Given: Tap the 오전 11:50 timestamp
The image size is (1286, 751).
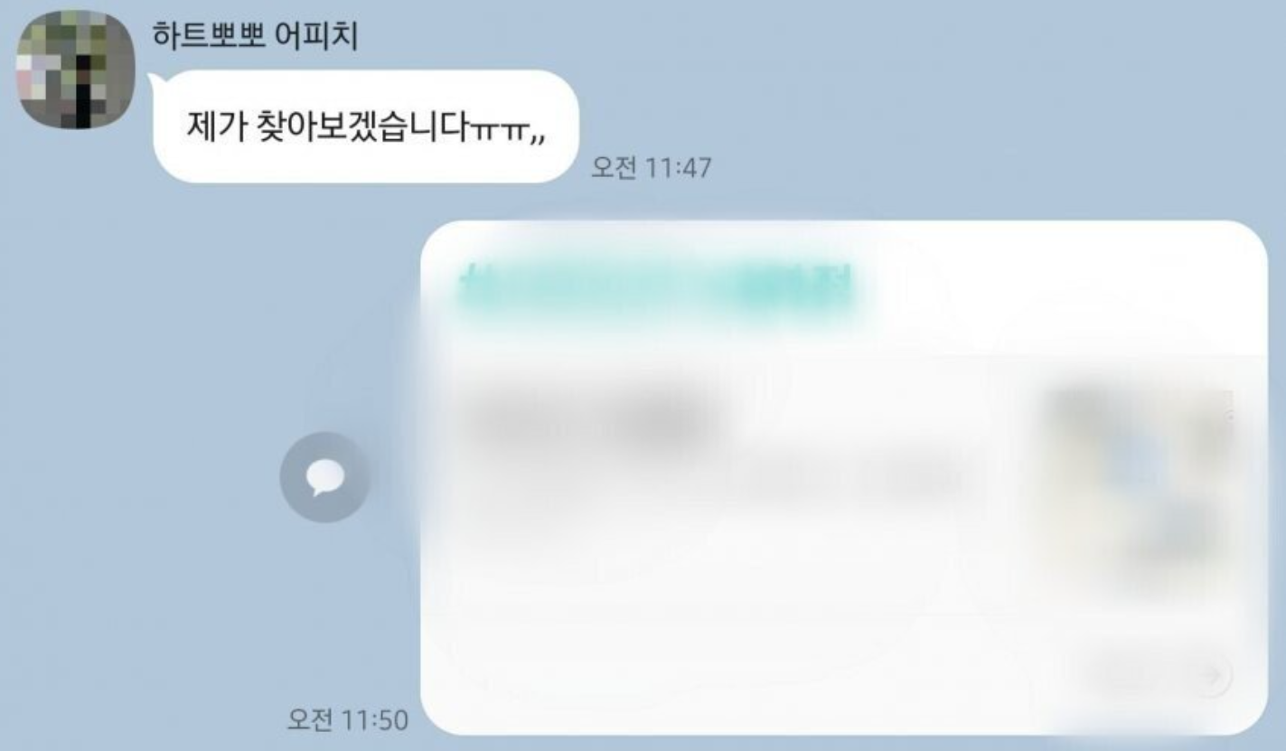Looking at the screenshot, I should point(347,720).
